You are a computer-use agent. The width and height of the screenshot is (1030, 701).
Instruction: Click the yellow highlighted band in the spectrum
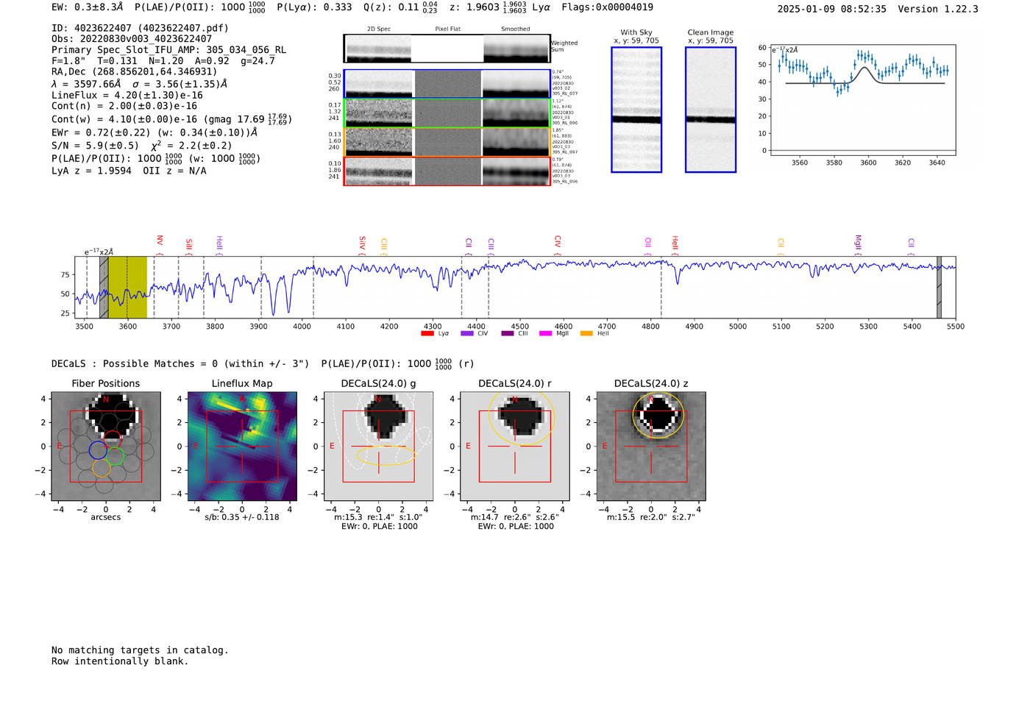127,288
